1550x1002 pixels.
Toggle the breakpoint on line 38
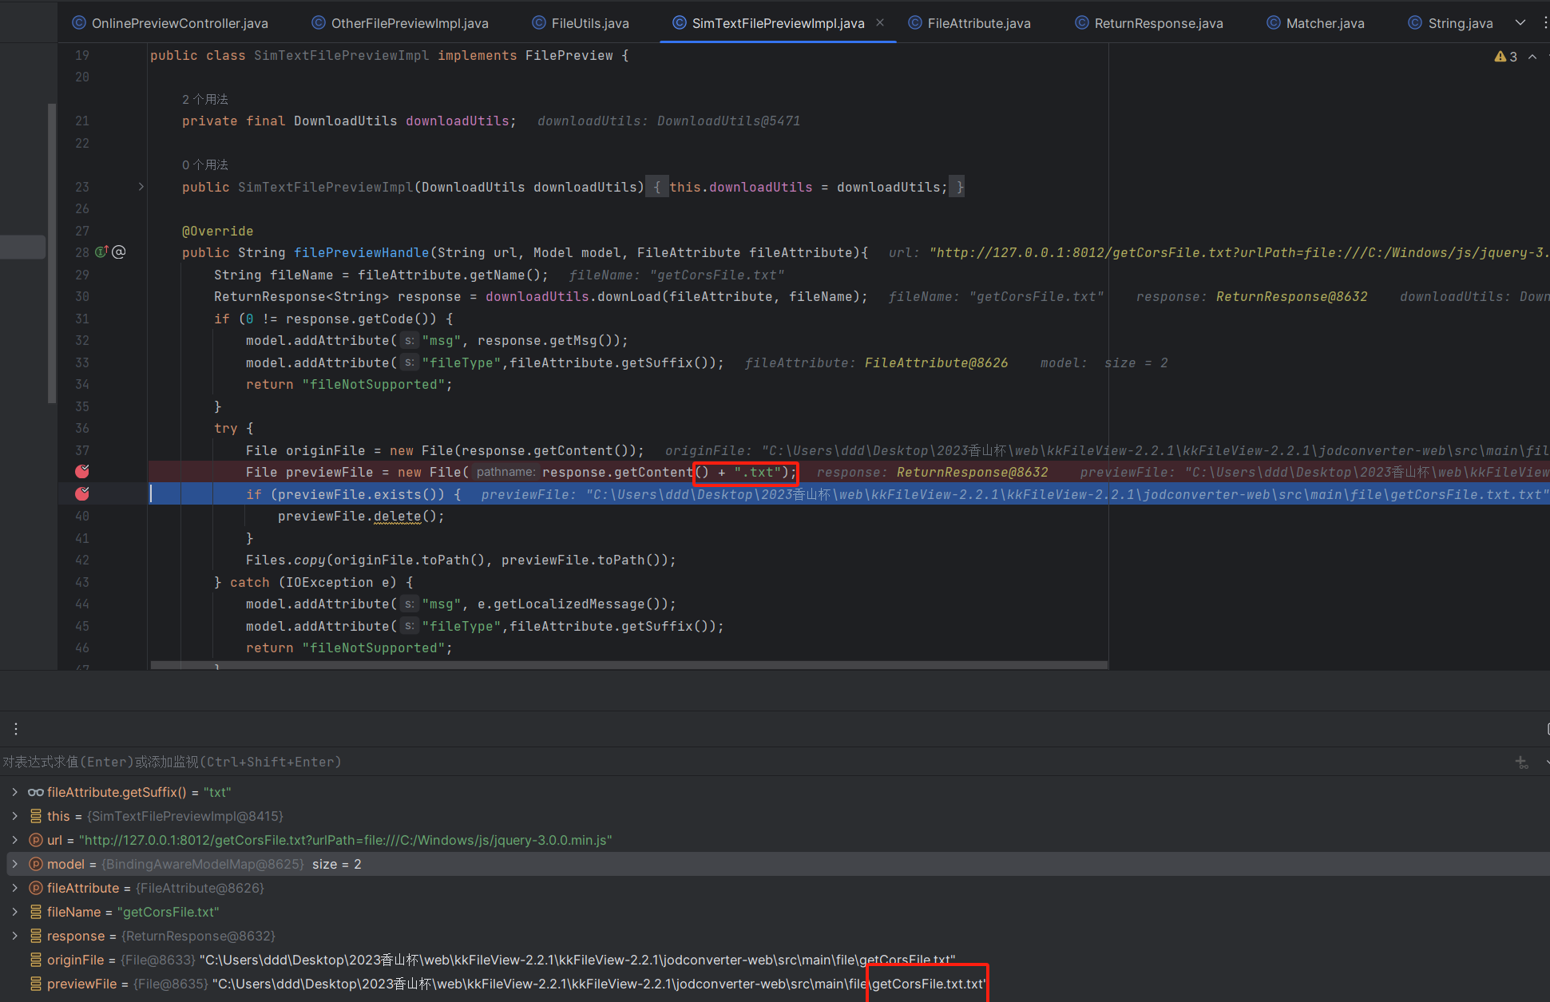[82, 472]
